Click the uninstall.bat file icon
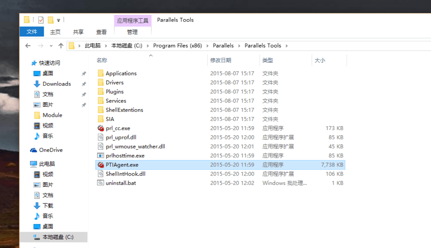The image size is (431, 248). (101, 183)
